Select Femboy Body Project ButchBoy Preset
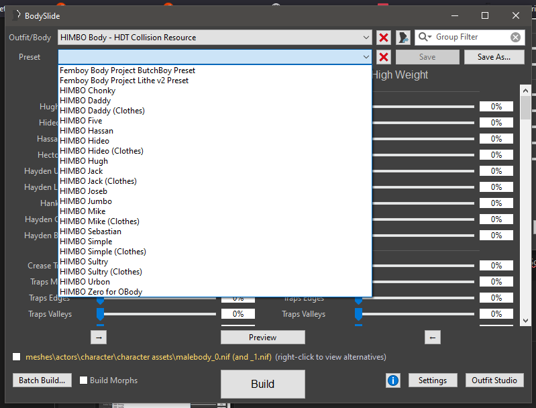Screen dimensions: 536x408 tap(215, 70)
